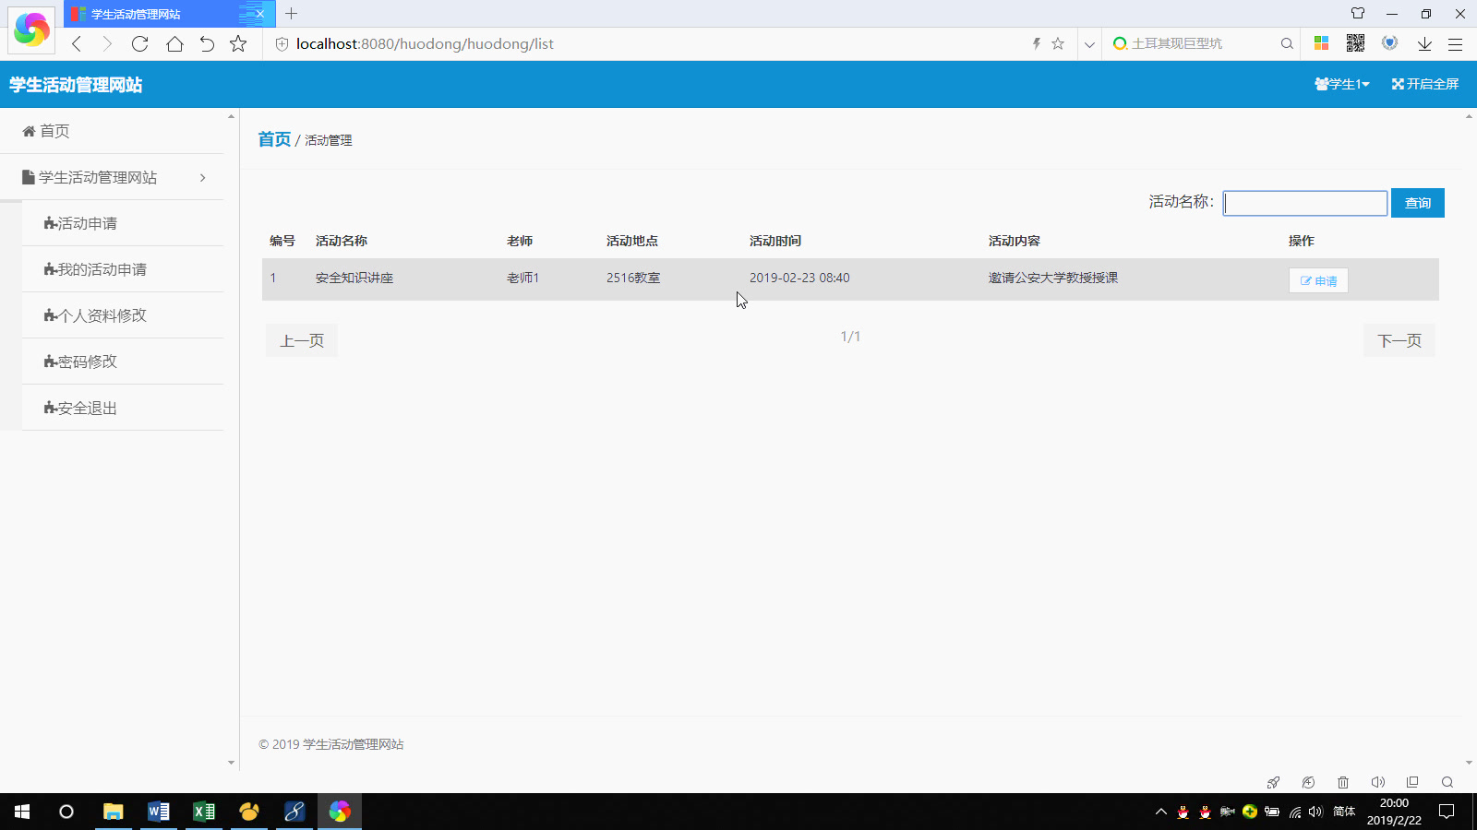The height and width of the screenshot is (830, 1477).
Task: Go to previous page with 上一页
Action: coord(302,340)
